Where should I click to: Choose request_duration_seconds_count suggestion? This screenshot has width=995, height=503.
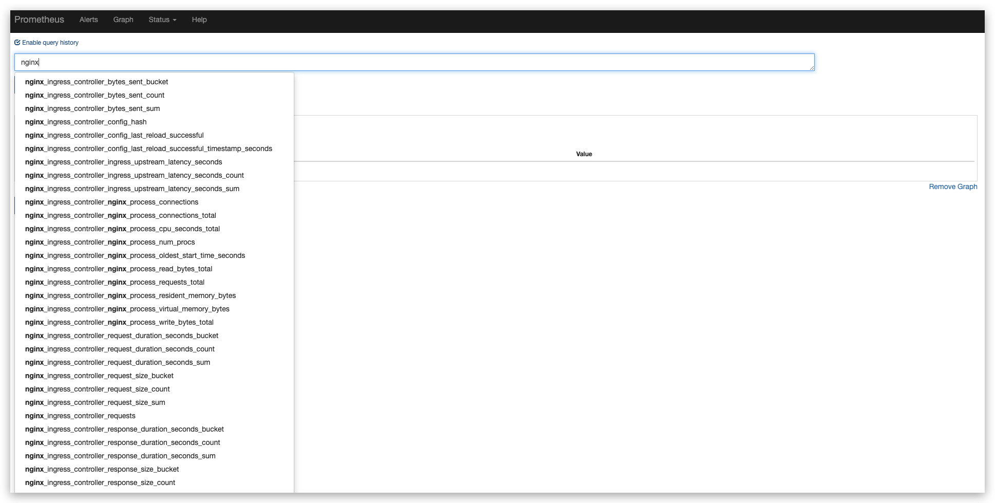154,349
